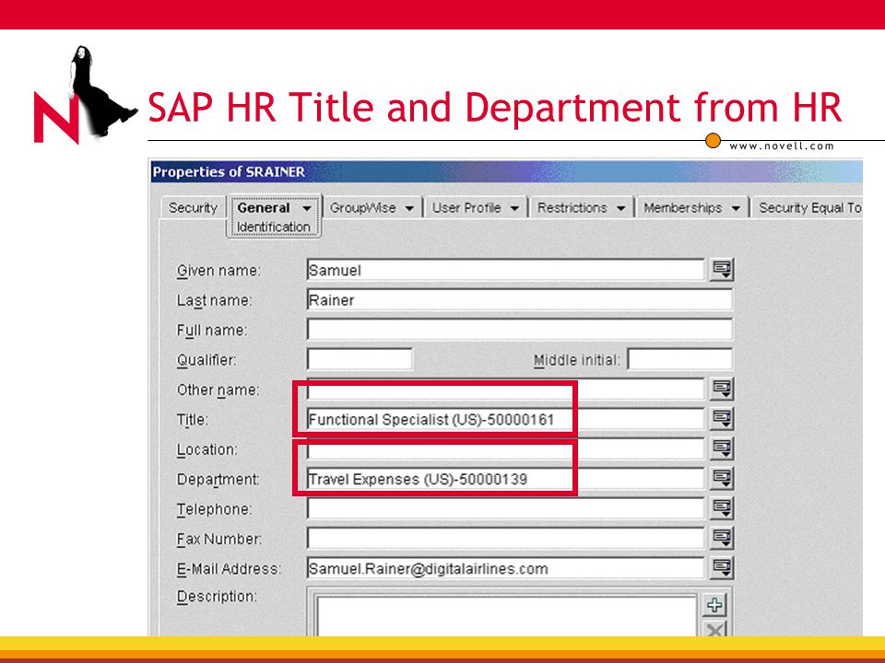The image size is (885, 663).
Task: Click the Qualifier input field
Action: click(x=360, y=359)
